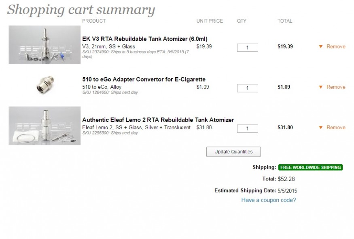Viewport: 354px width, 239px height.
Task: Click the orange triangle beside EK V3 Remove
Action: [x=320, y=46]
